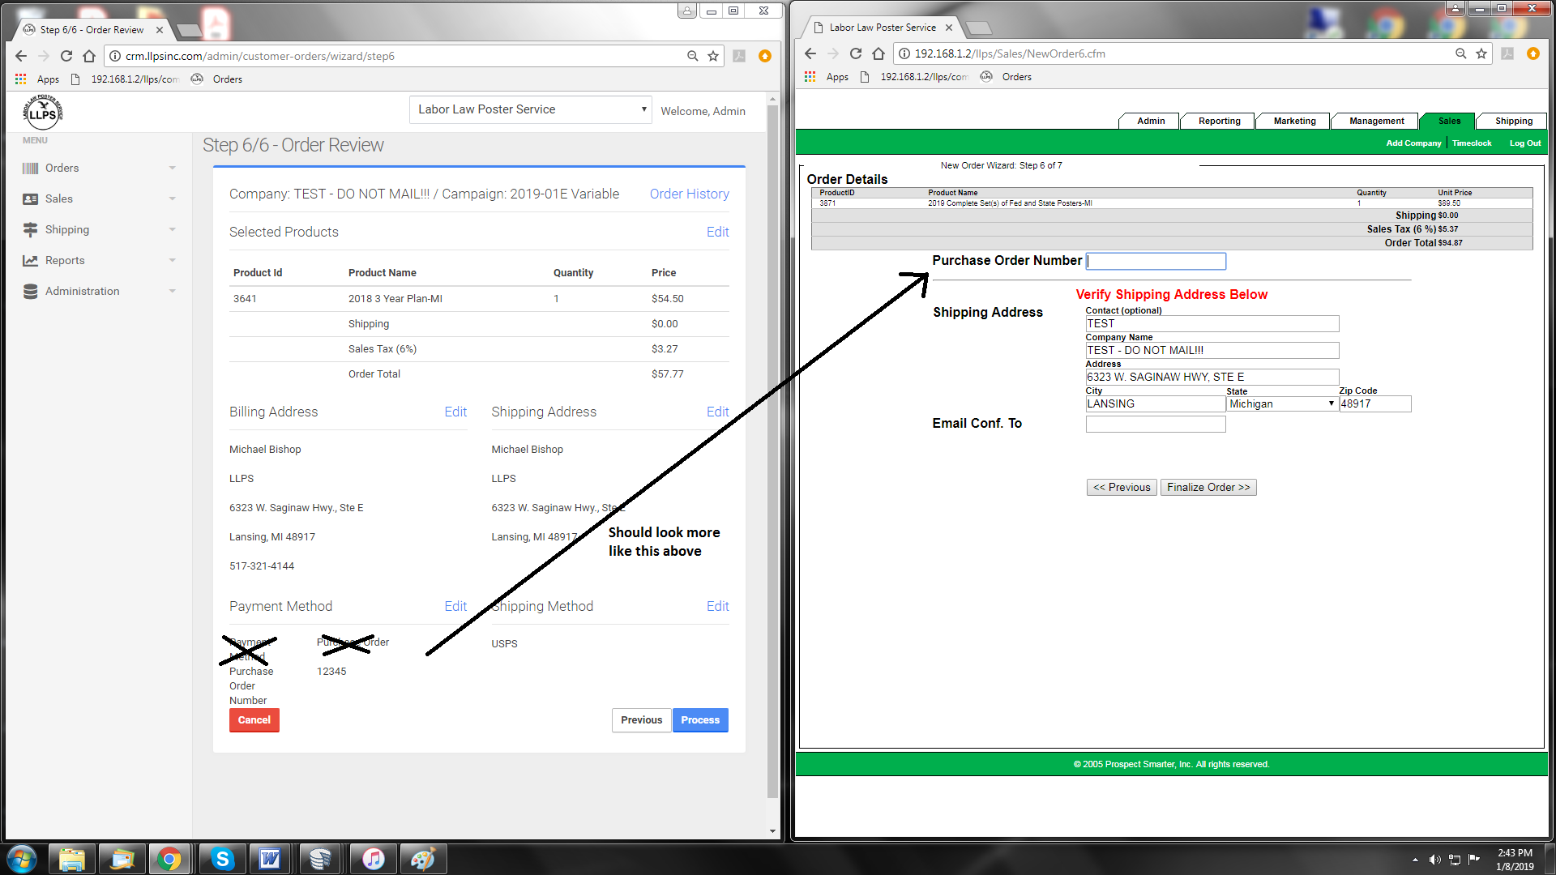Screen dimensions: 1556x875
Task: Expand the Administration menu arrow
Action: [x=172, y=292]
